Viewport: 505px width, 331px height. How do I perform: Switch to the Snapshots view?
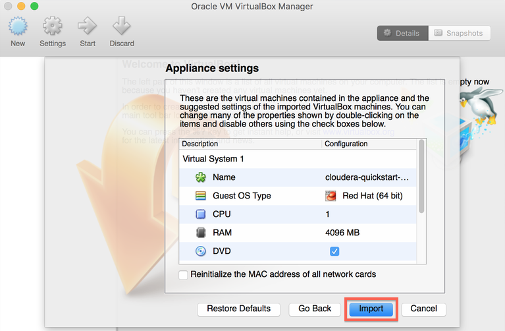tap(460, 33)
